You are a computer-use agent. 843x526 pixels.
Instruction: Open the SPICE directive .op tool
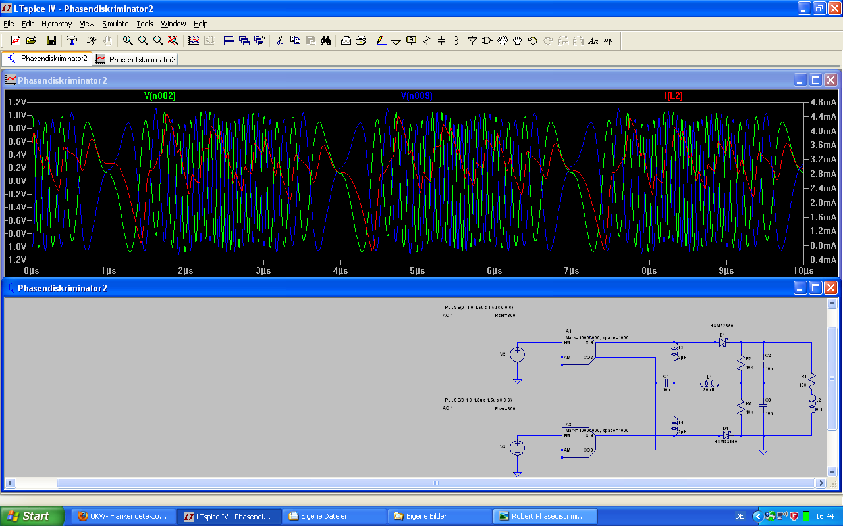click(x=608, y=41)
